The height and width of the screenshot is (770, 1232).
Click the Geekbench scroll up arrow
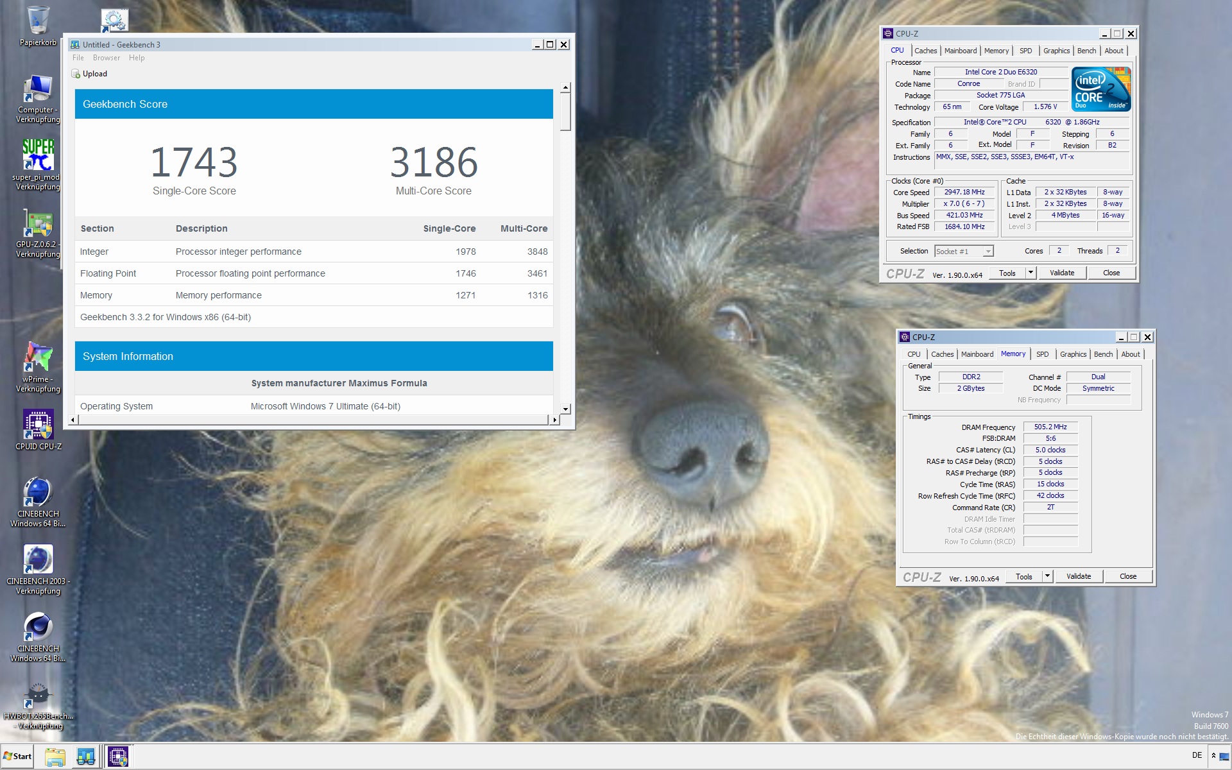coord(565,87)
